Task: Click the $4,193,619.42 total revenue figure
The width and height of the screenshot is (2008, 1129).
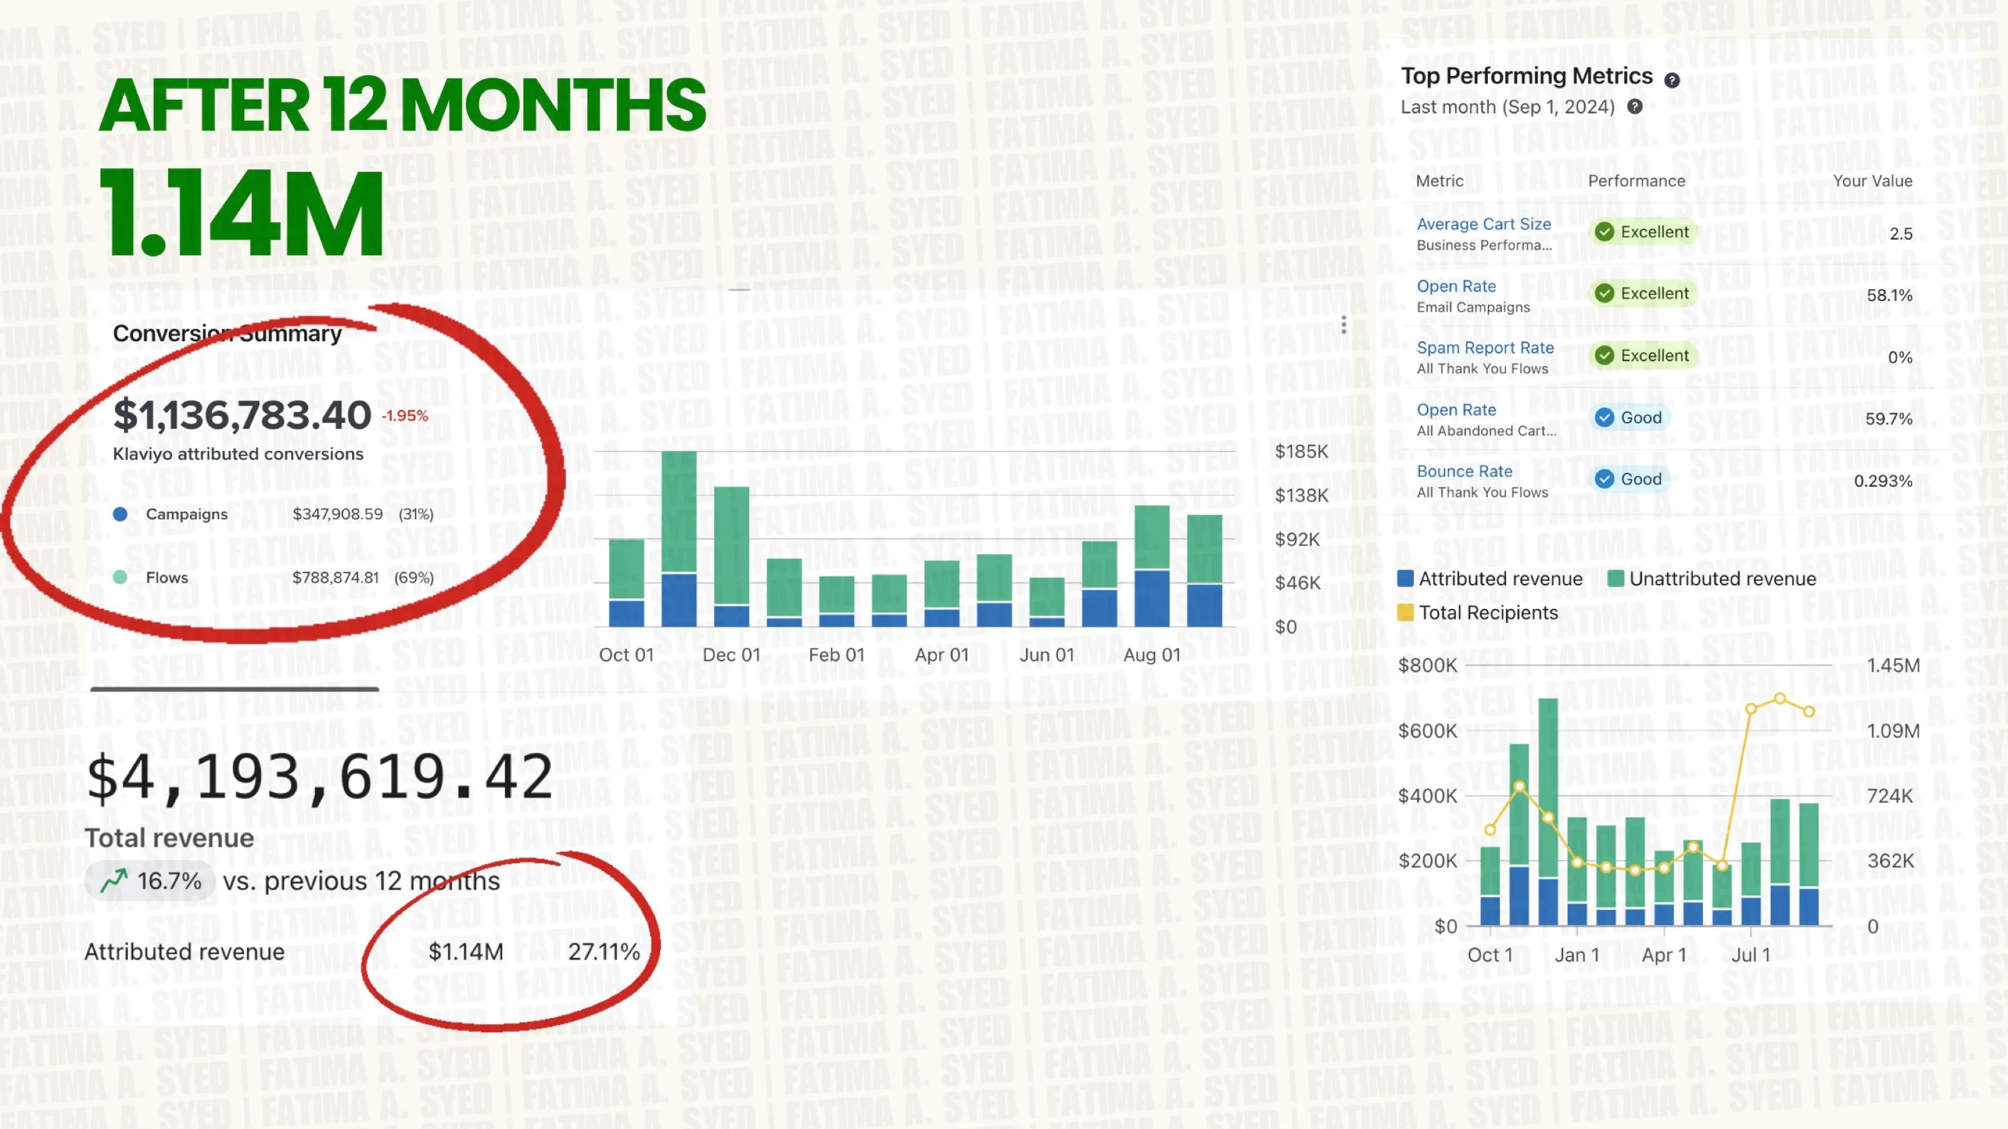Action: click(x=319, y=778)
